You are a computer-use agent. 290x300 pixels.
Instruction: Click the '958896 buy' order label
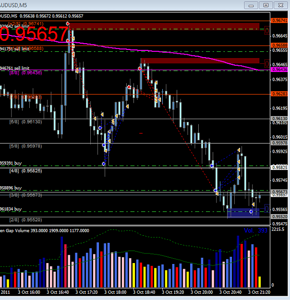(x=11, y=188)
